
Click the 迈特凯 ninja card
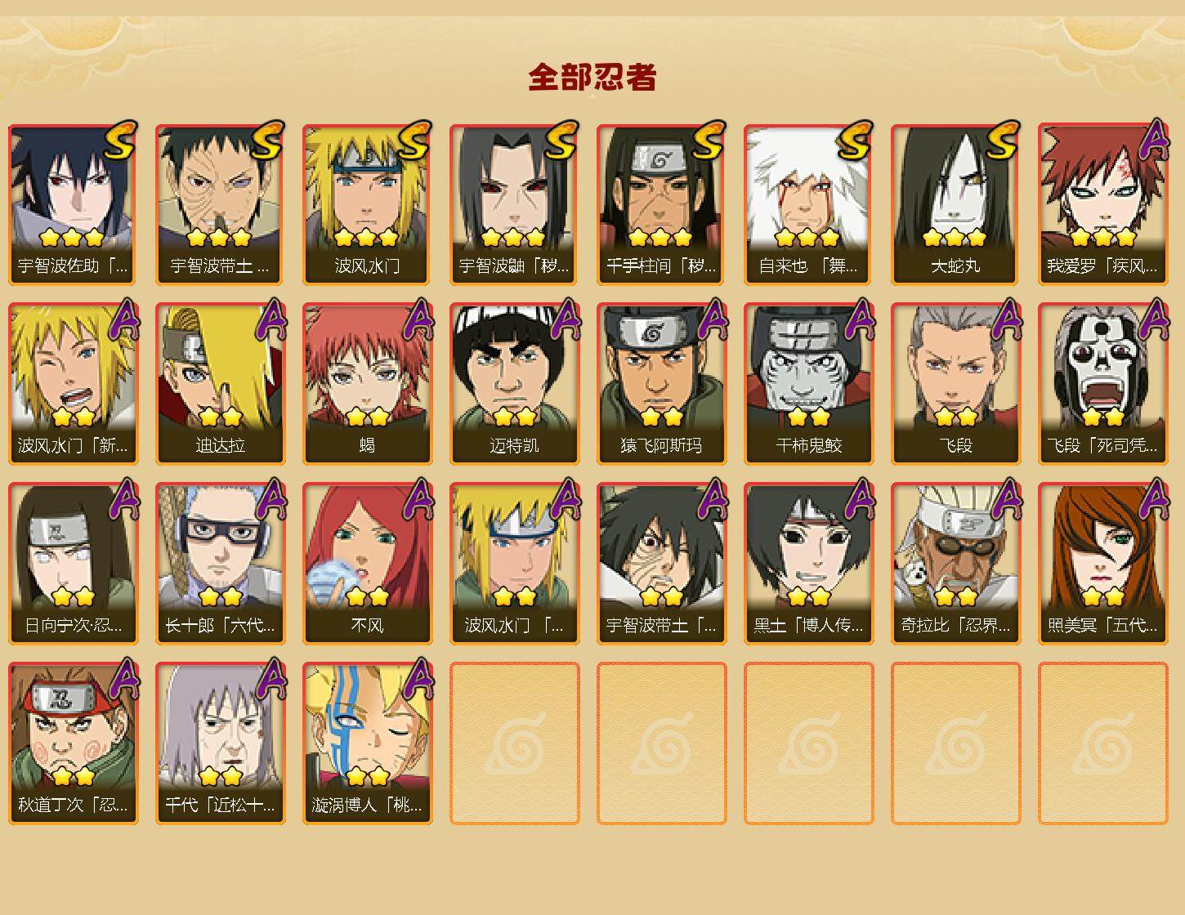click(514, 384)
